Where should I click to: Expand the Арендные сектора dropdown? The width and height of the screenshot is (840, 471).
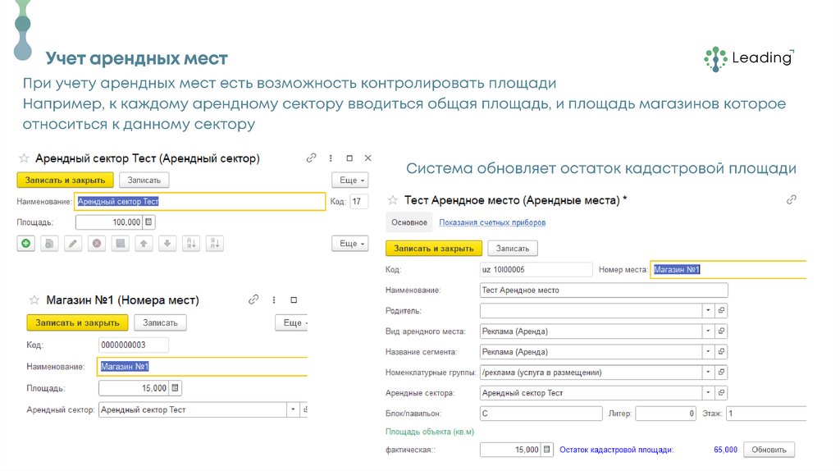(x=708, y=393)
